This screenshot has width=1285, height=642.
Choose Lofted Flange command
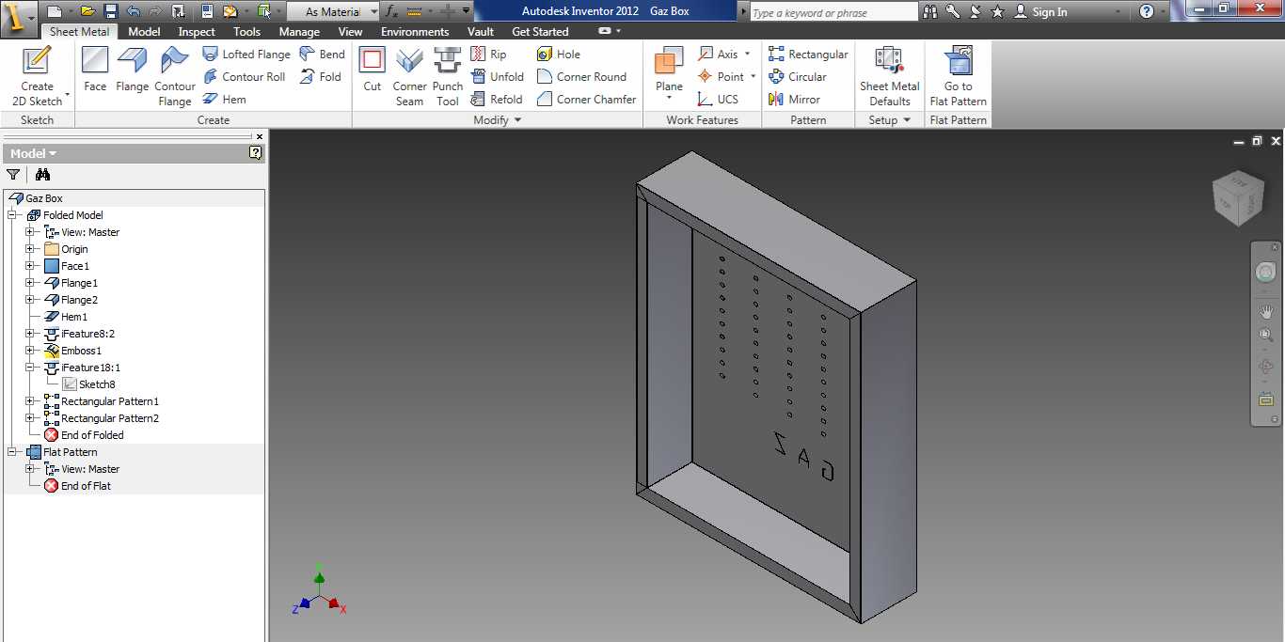246,55
